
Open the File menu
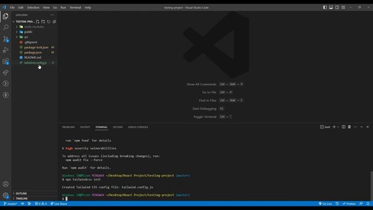pyautogui.click(x=12, y=8)
